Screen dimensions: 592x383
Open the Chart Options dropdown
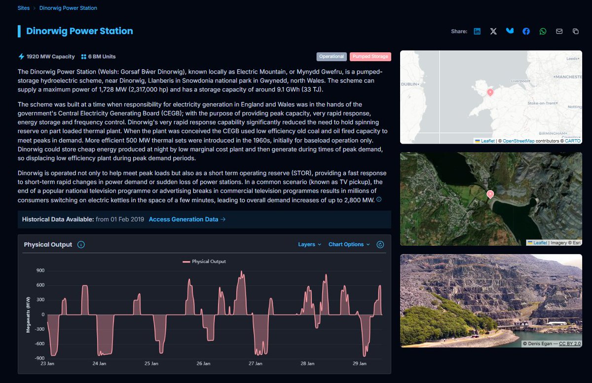(x=349, y=244)
